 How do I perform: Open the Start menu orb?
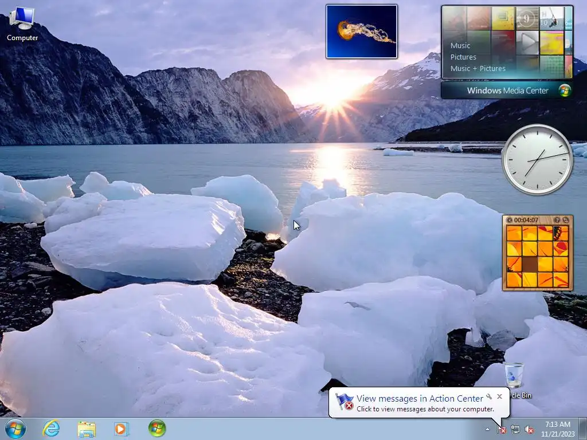pyautogui.click(x=15, y=429)
